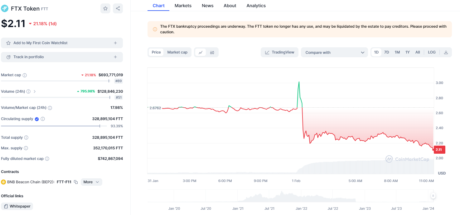Click the $128,846,230 volume value
The height and width of the screenshot is (215, 460).
pos(110,91)
